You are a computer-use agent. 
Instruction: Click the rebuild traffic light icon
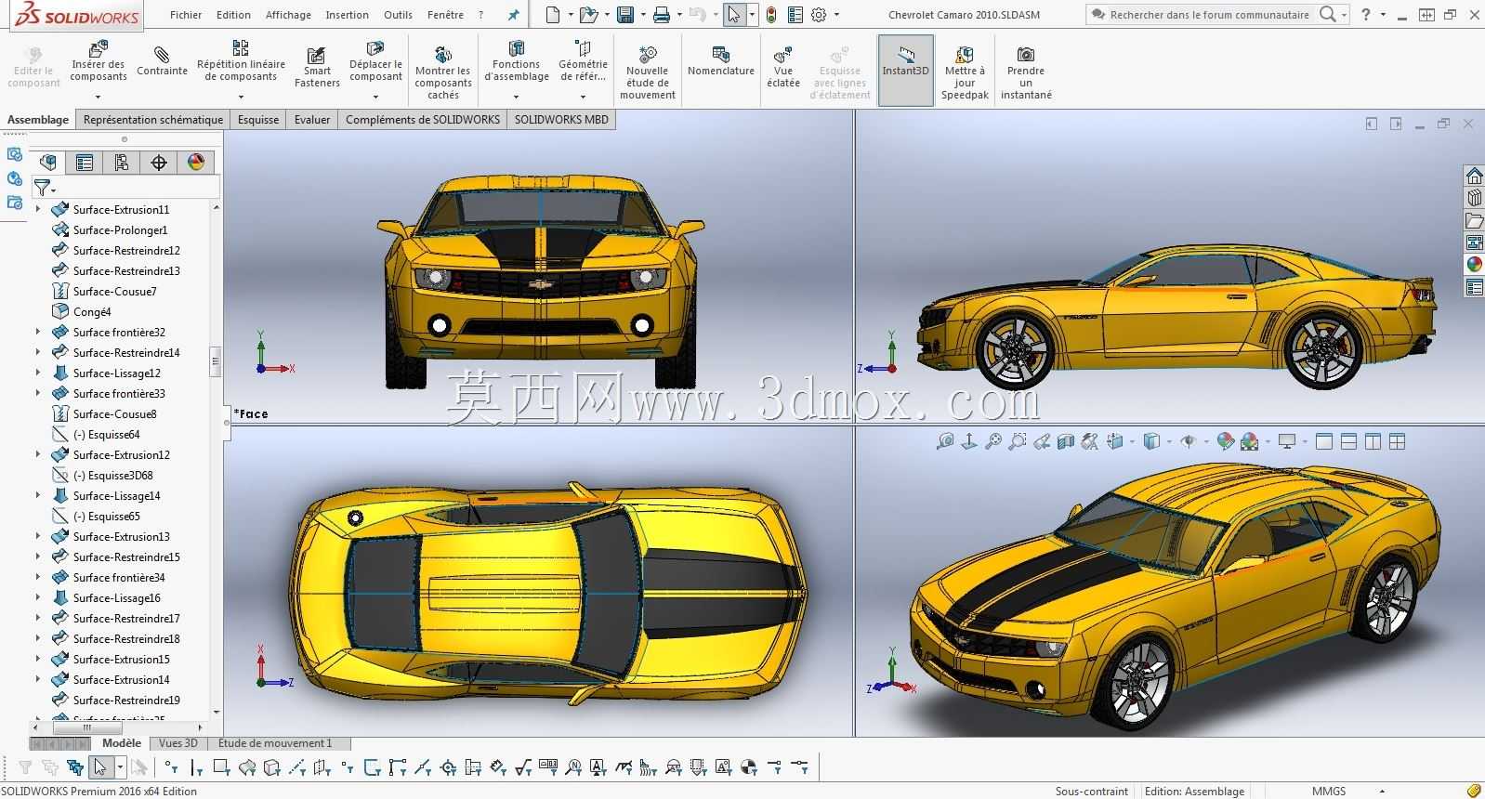click(770, 15)
